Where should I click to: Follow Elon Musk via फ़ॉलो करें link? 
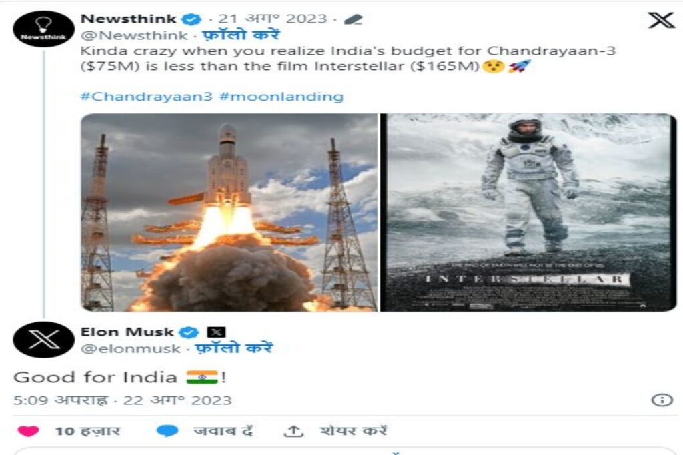tap(234, 348)
